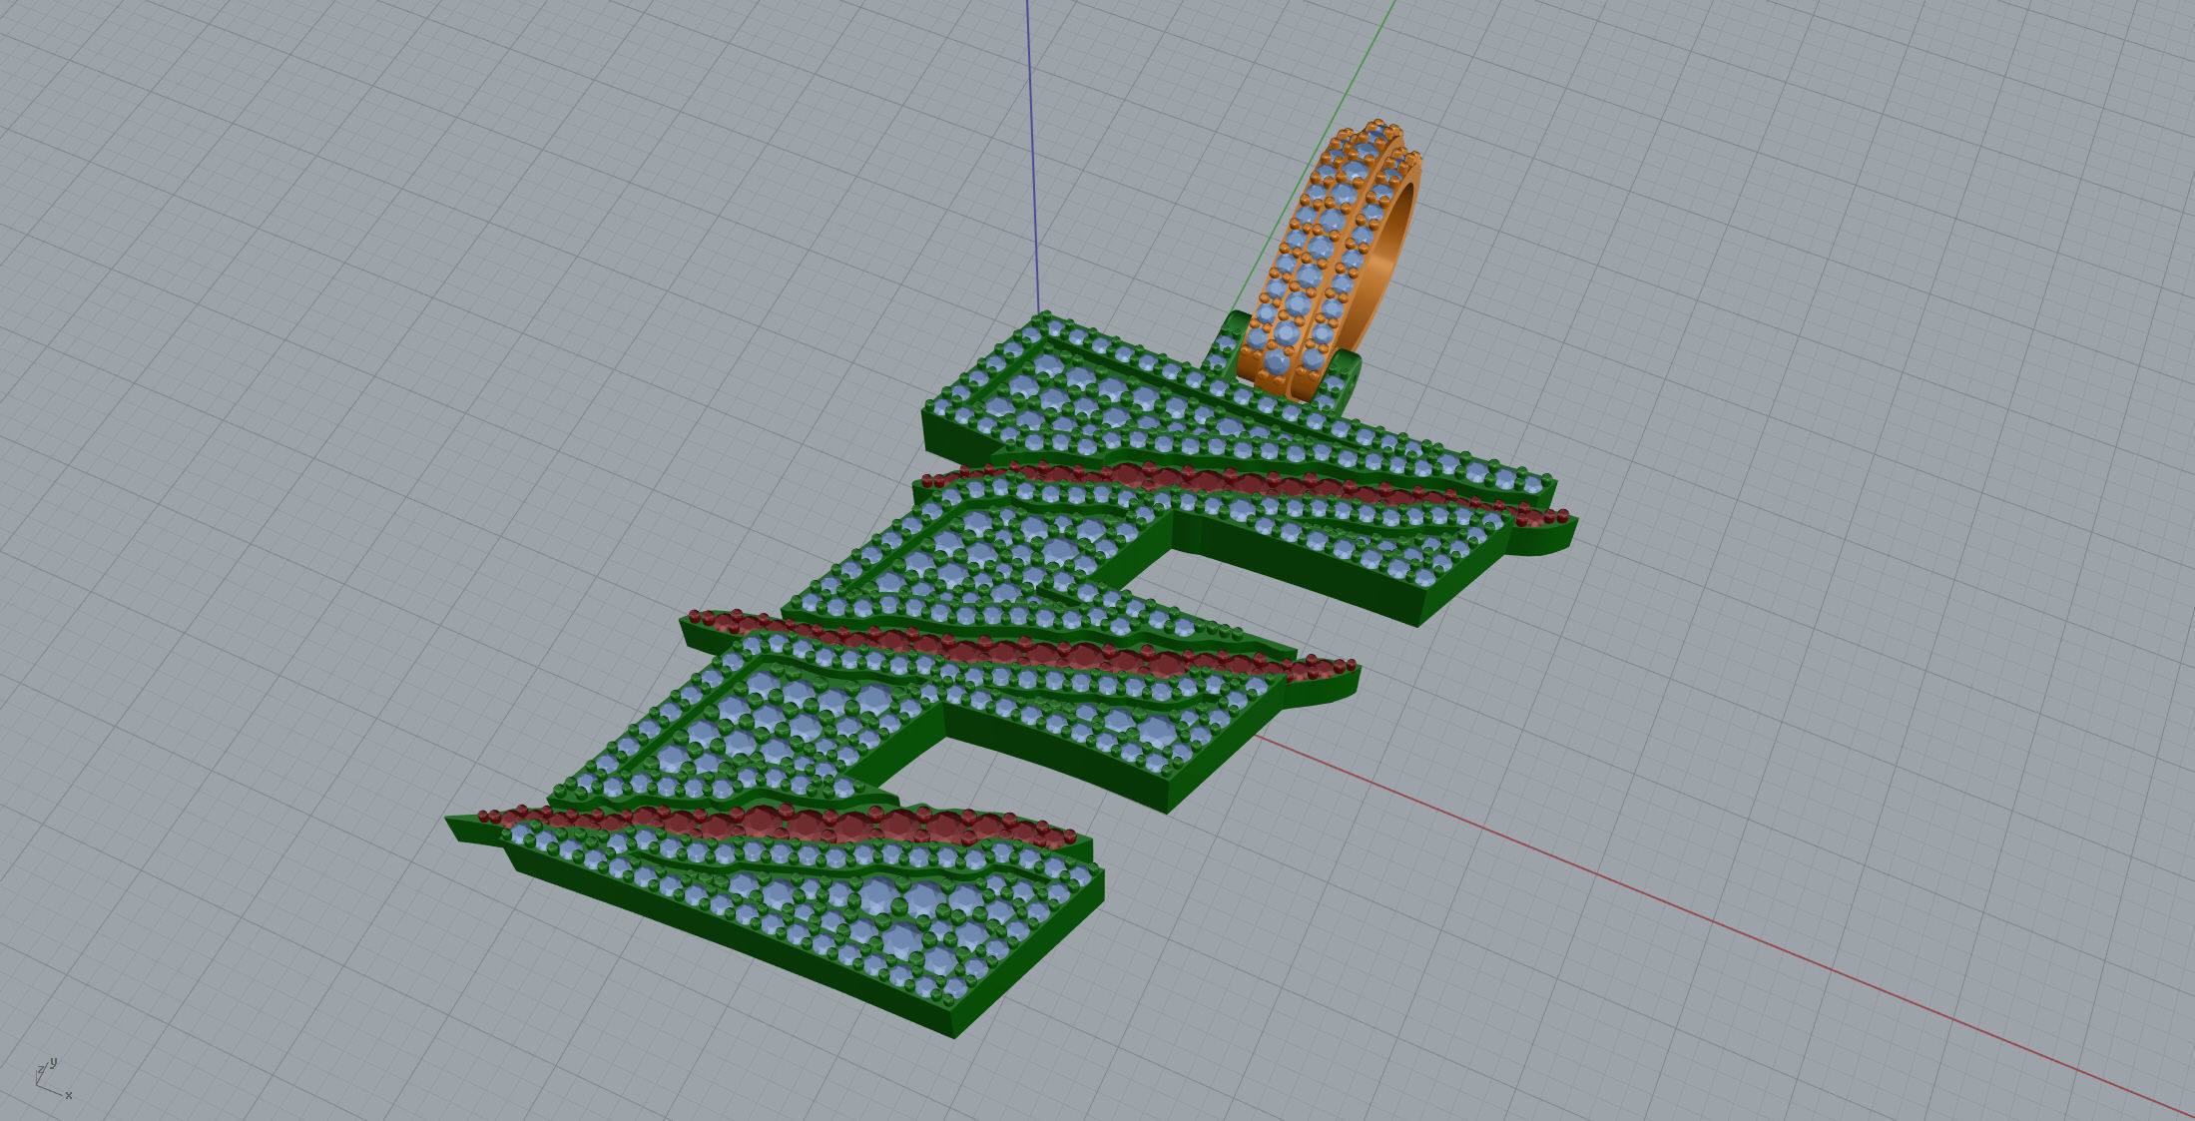Click the world axis icon in viewport corner
The image size is (2195, 1121).
click(x=52, y=1078)
